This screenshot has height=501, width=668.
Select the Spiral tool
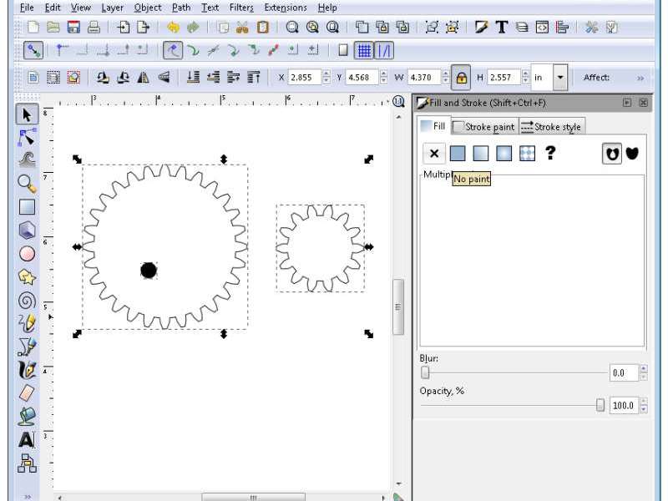[x=27, y=301]
